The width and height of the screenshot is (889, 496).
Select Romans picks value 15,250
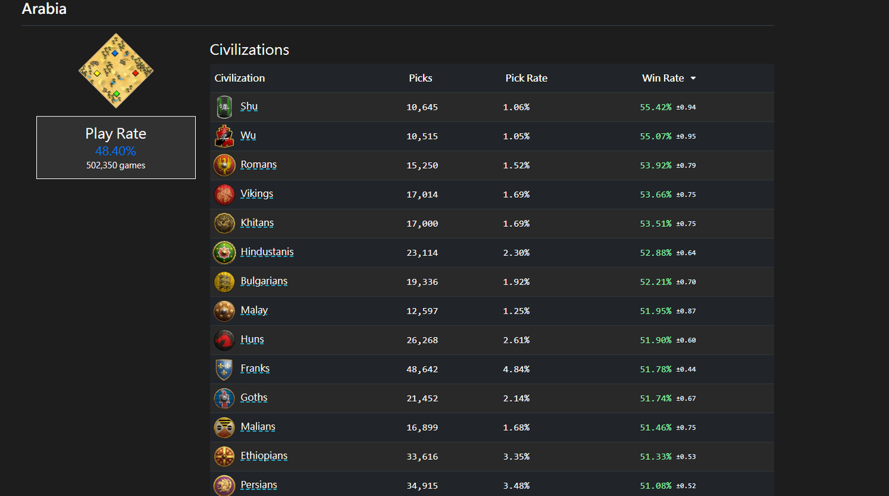(422, 166)
